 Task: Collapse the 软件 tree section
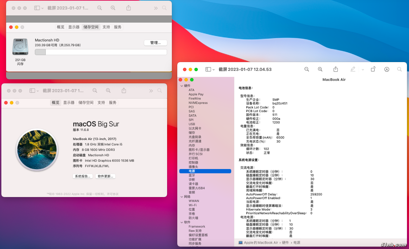[181, 222]
